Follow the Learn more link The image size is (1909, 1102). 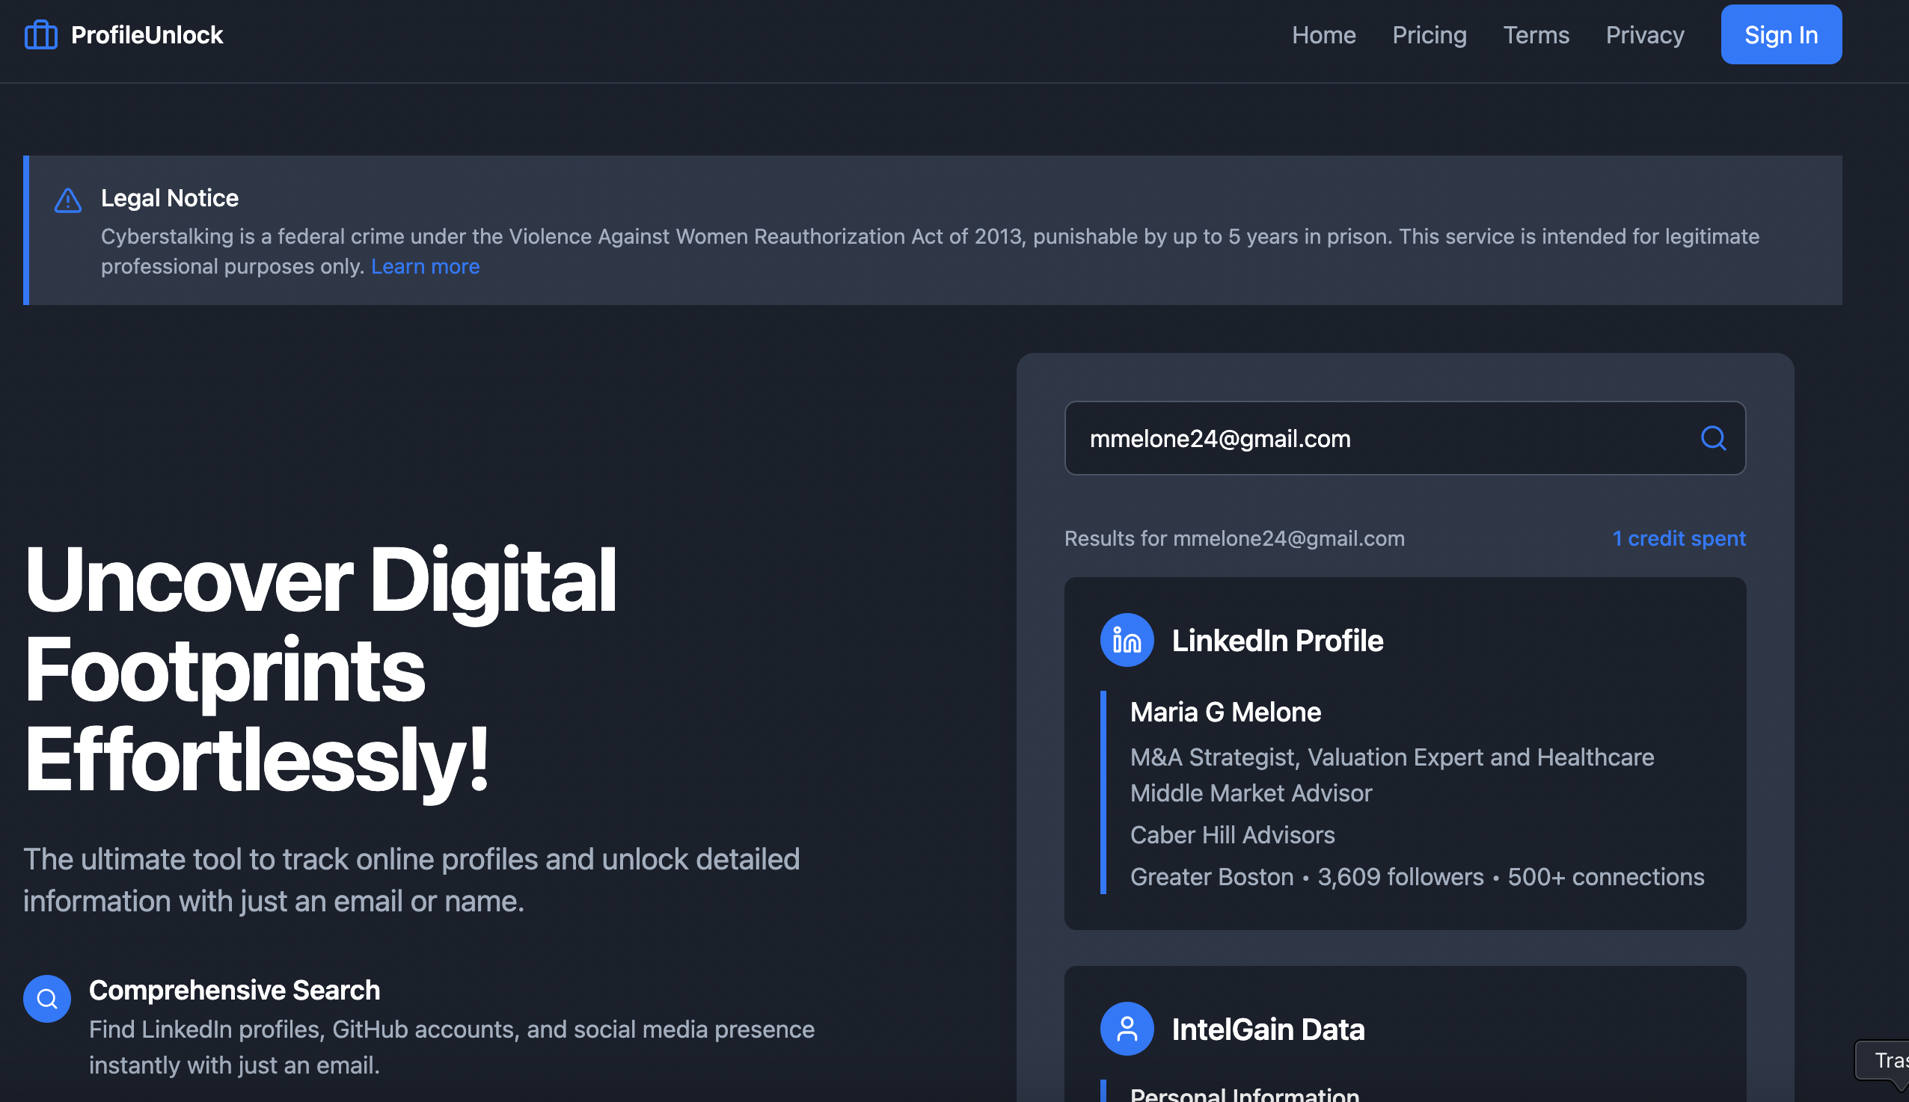(425, 266)
